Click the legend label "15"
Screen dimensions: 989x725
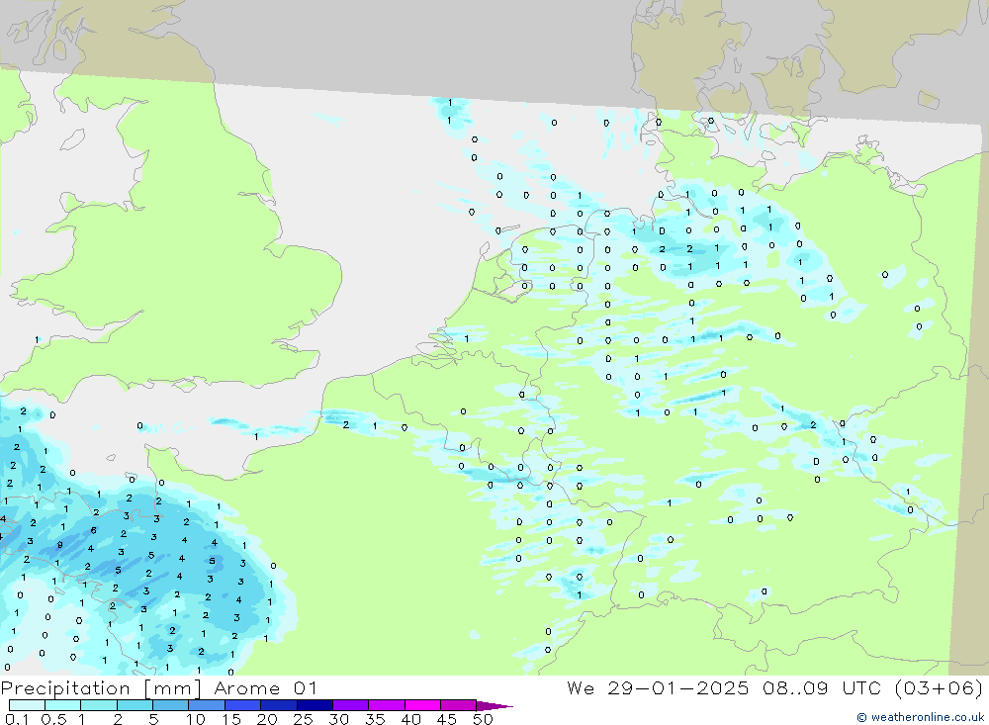pyautogui.click(x=230, y=719)
